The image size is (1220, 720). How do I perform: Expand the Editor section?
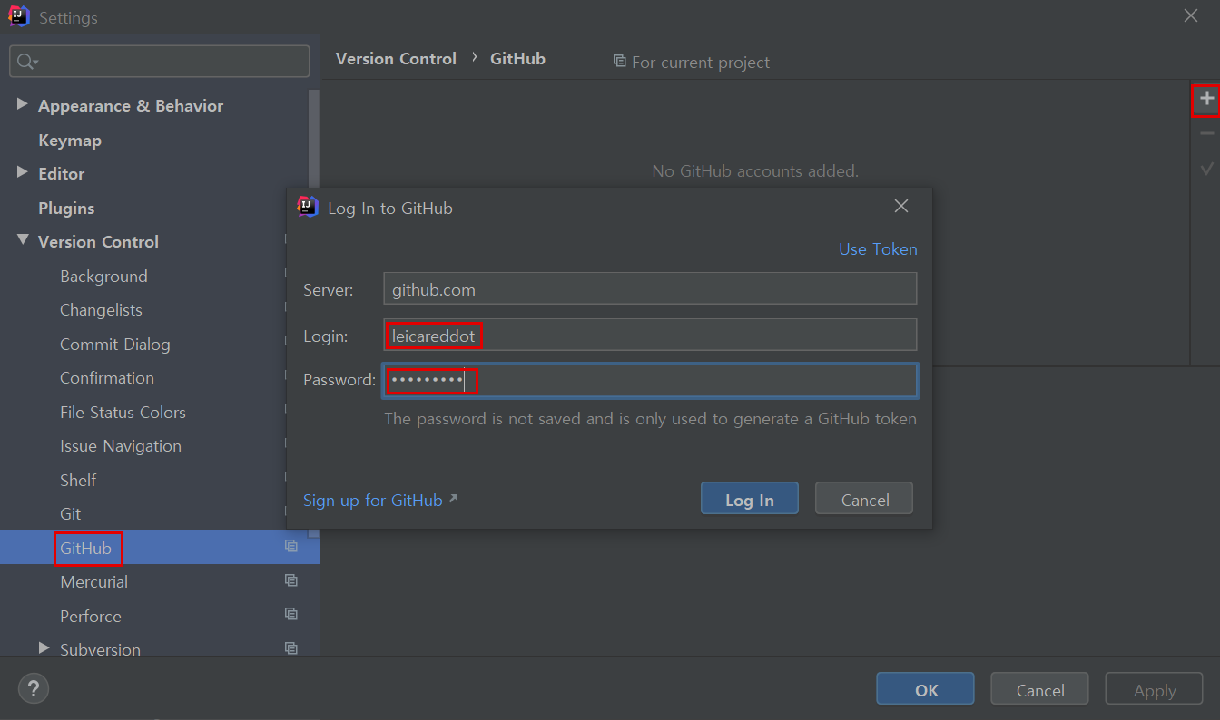point(22,172)
